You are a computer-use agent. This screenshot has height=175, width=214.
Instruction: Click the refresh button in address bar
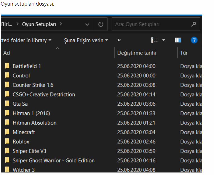tap(101, 25)
